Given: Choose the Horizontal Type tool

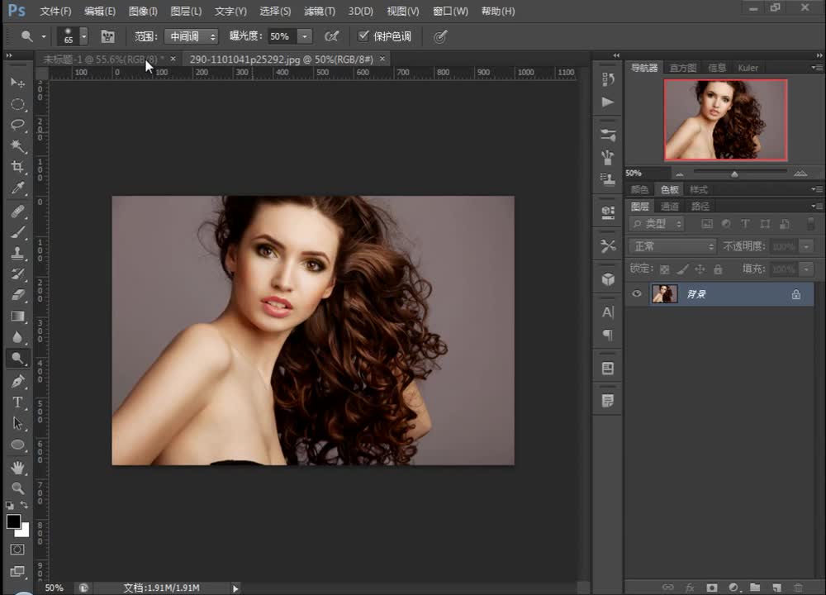Looking at the screenshot, I should (17, 402).
